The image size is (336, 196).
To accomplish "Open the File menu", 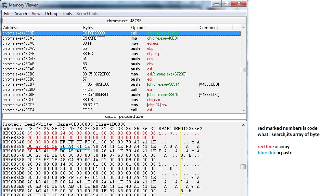I will coord(7,14).
